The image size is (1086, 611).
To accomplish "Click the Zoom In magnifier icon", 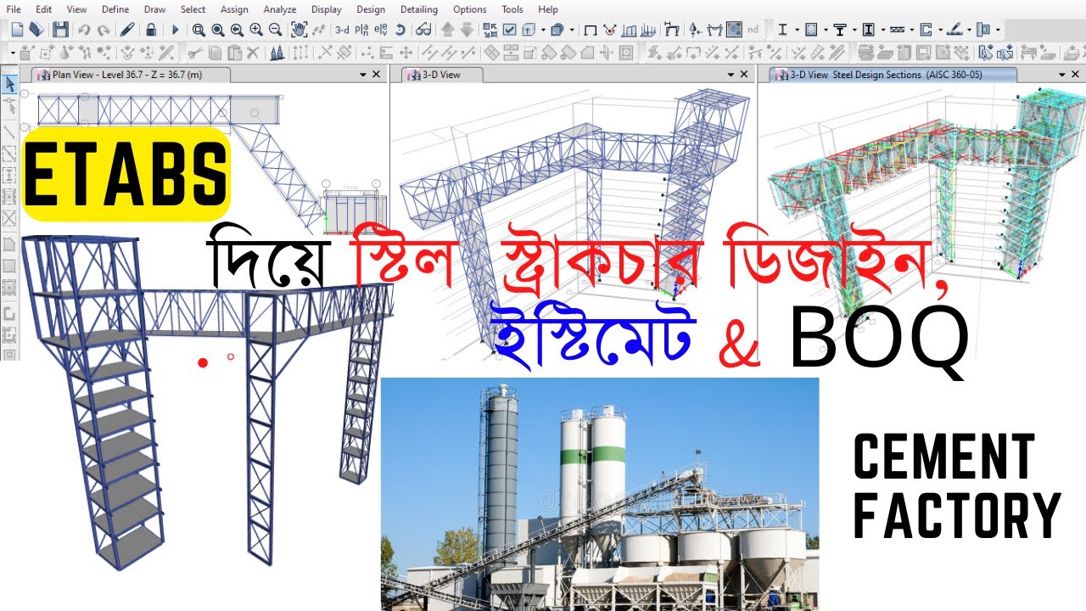I will pyautogui.click(x=255, y=30).
